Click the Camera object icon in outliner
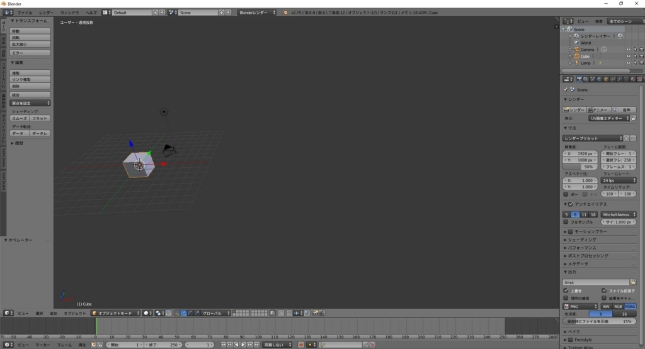This screenshot has height=349, width=645. coord(577,49)
